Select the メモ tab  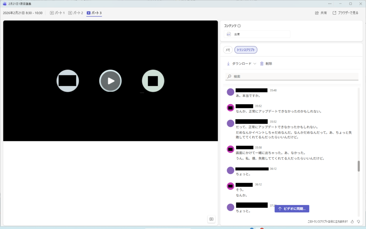tap(228, 50)
